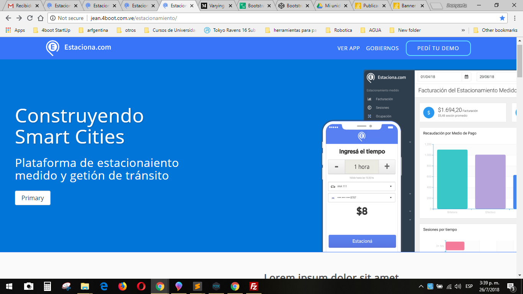
Task: Launch the camera app from the taskbar
Action: (x=28, y=286)
